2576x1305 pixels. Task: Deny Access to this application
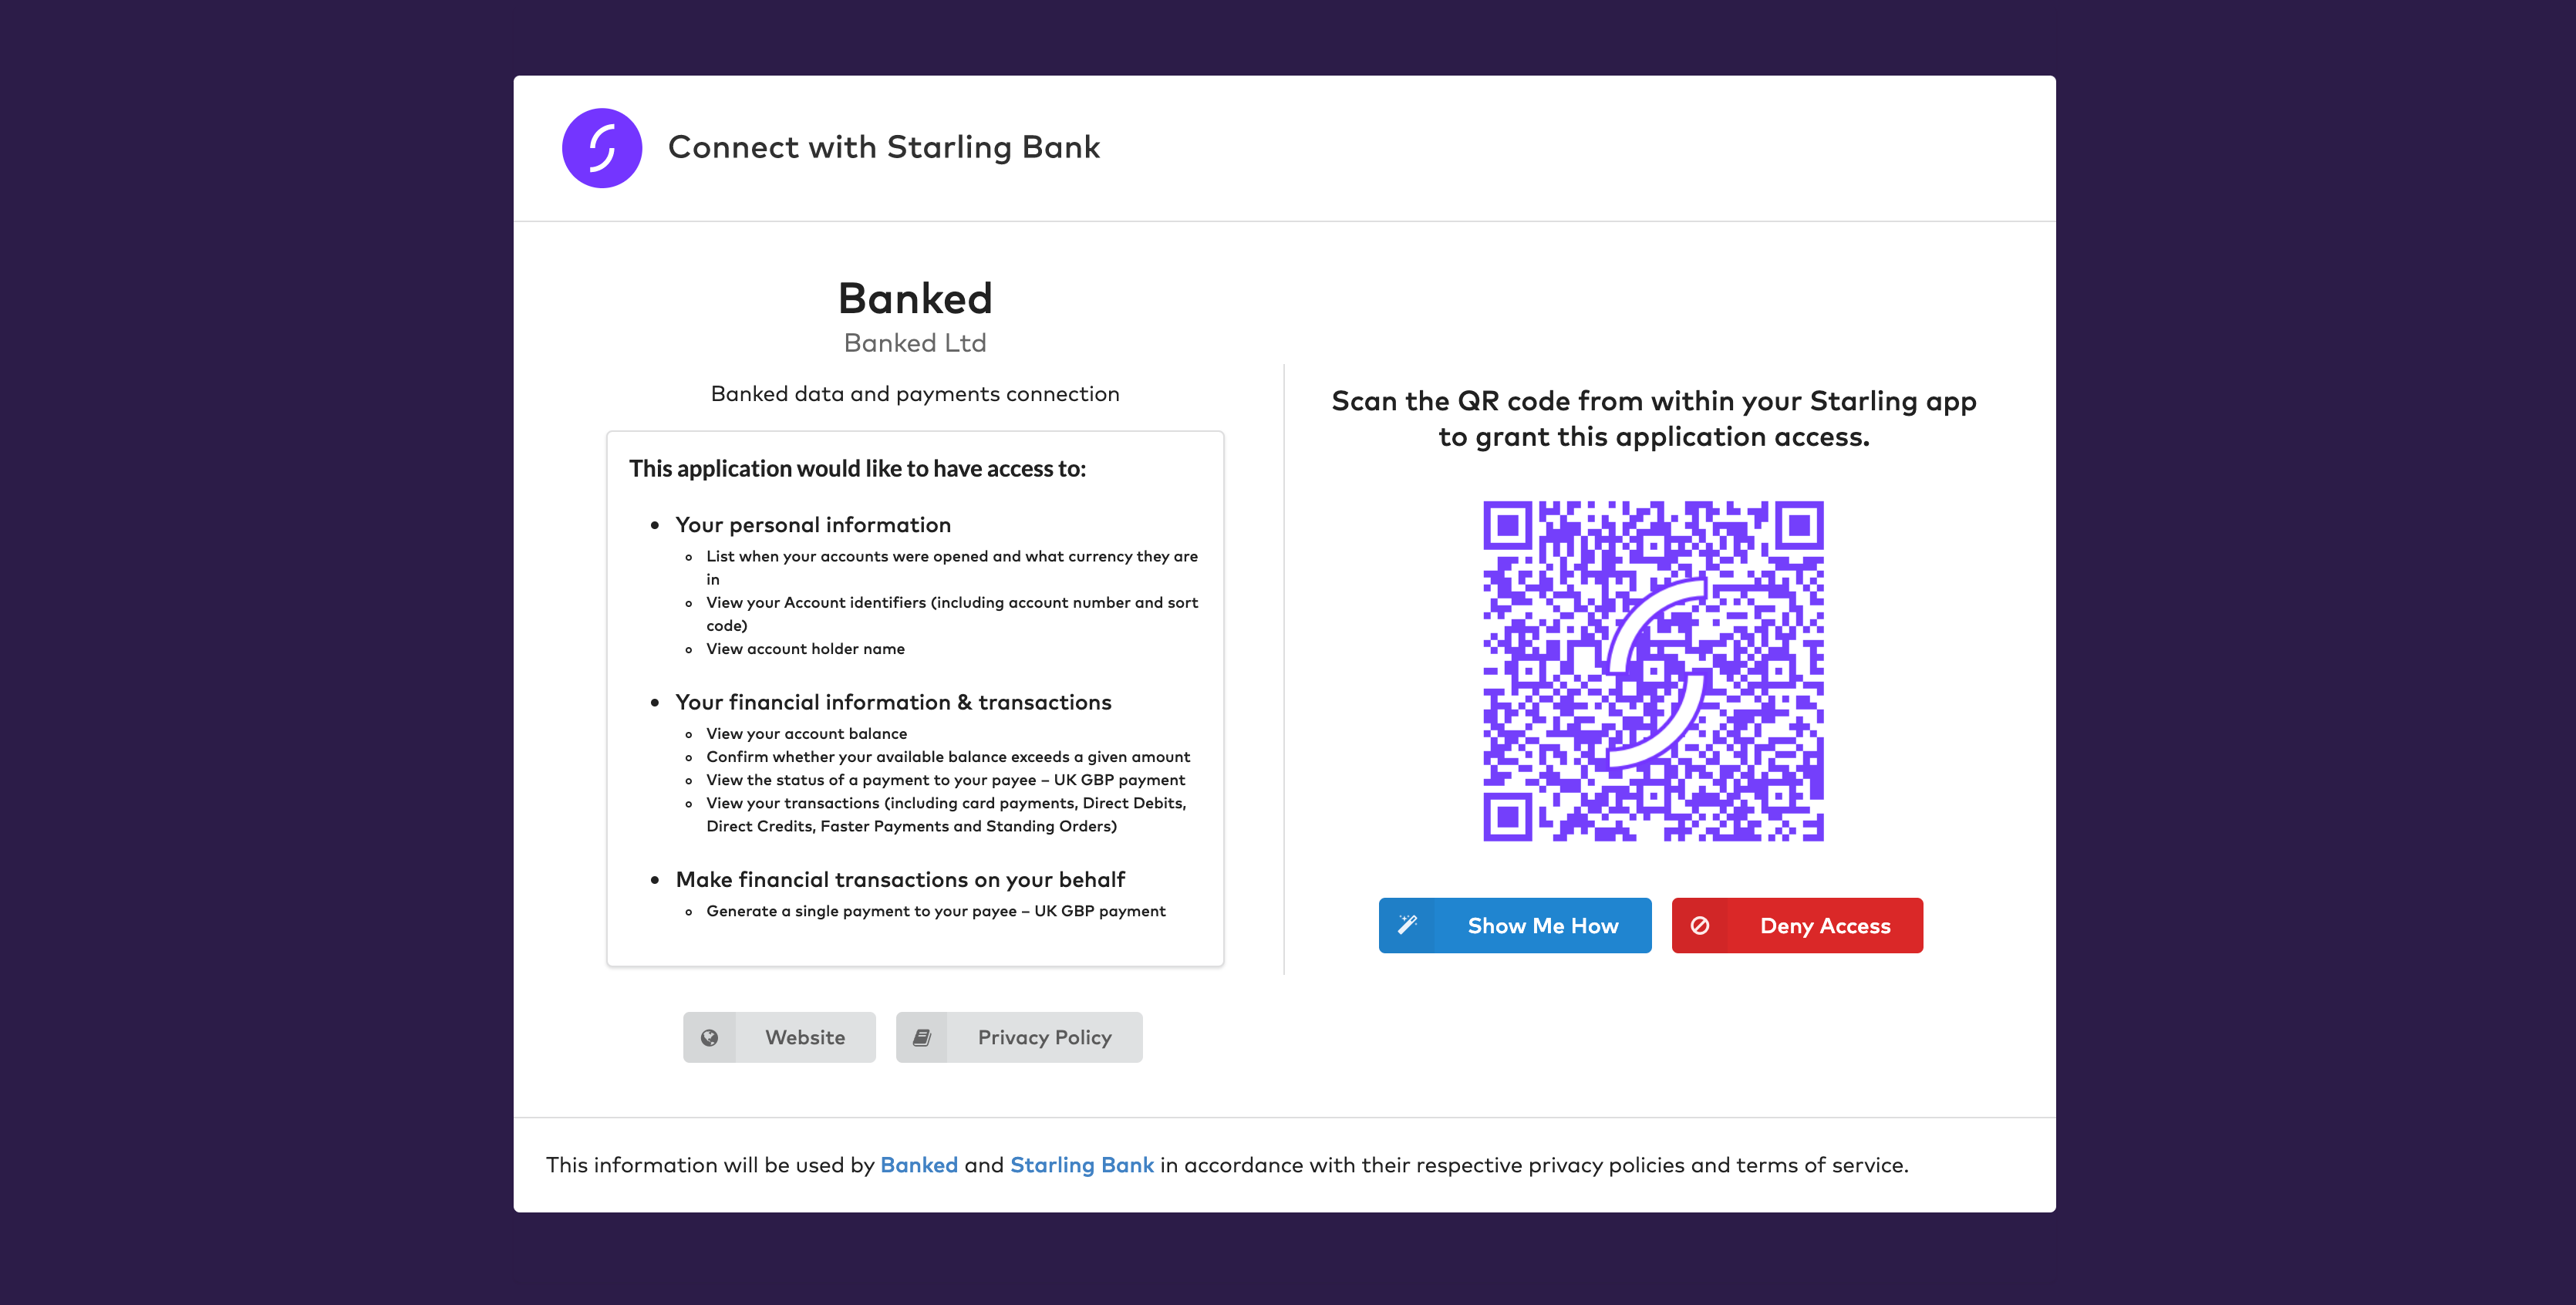[1797, 925]
